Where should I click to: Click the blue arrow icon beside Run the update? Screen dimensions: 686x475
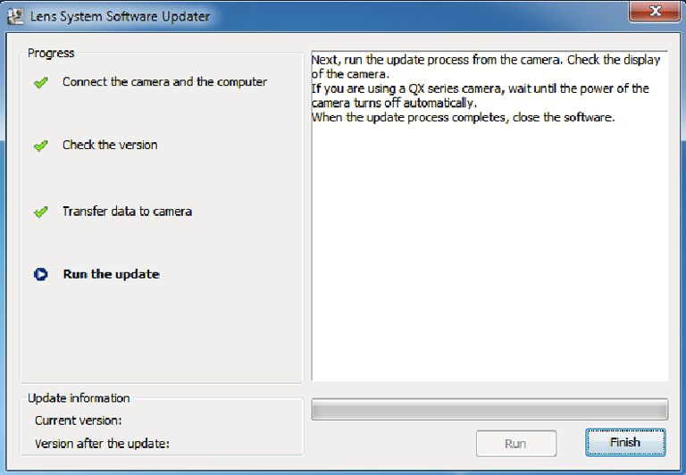coord(40,275)
